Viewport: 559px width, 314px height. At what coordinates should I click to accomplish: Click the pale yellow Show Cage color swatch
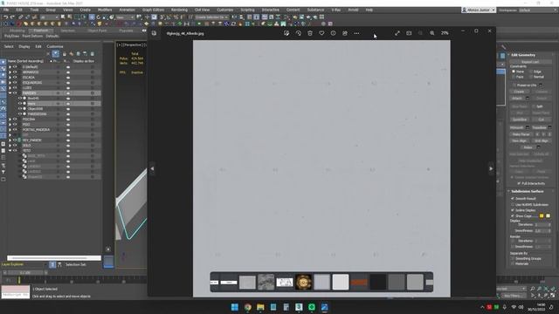[548, 215]
